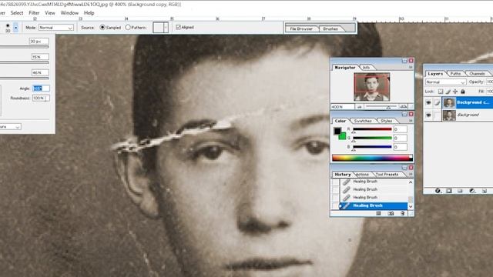493x277 pixels.
Task: Open the pattern picker dropdown arrow
Action: 166,28
